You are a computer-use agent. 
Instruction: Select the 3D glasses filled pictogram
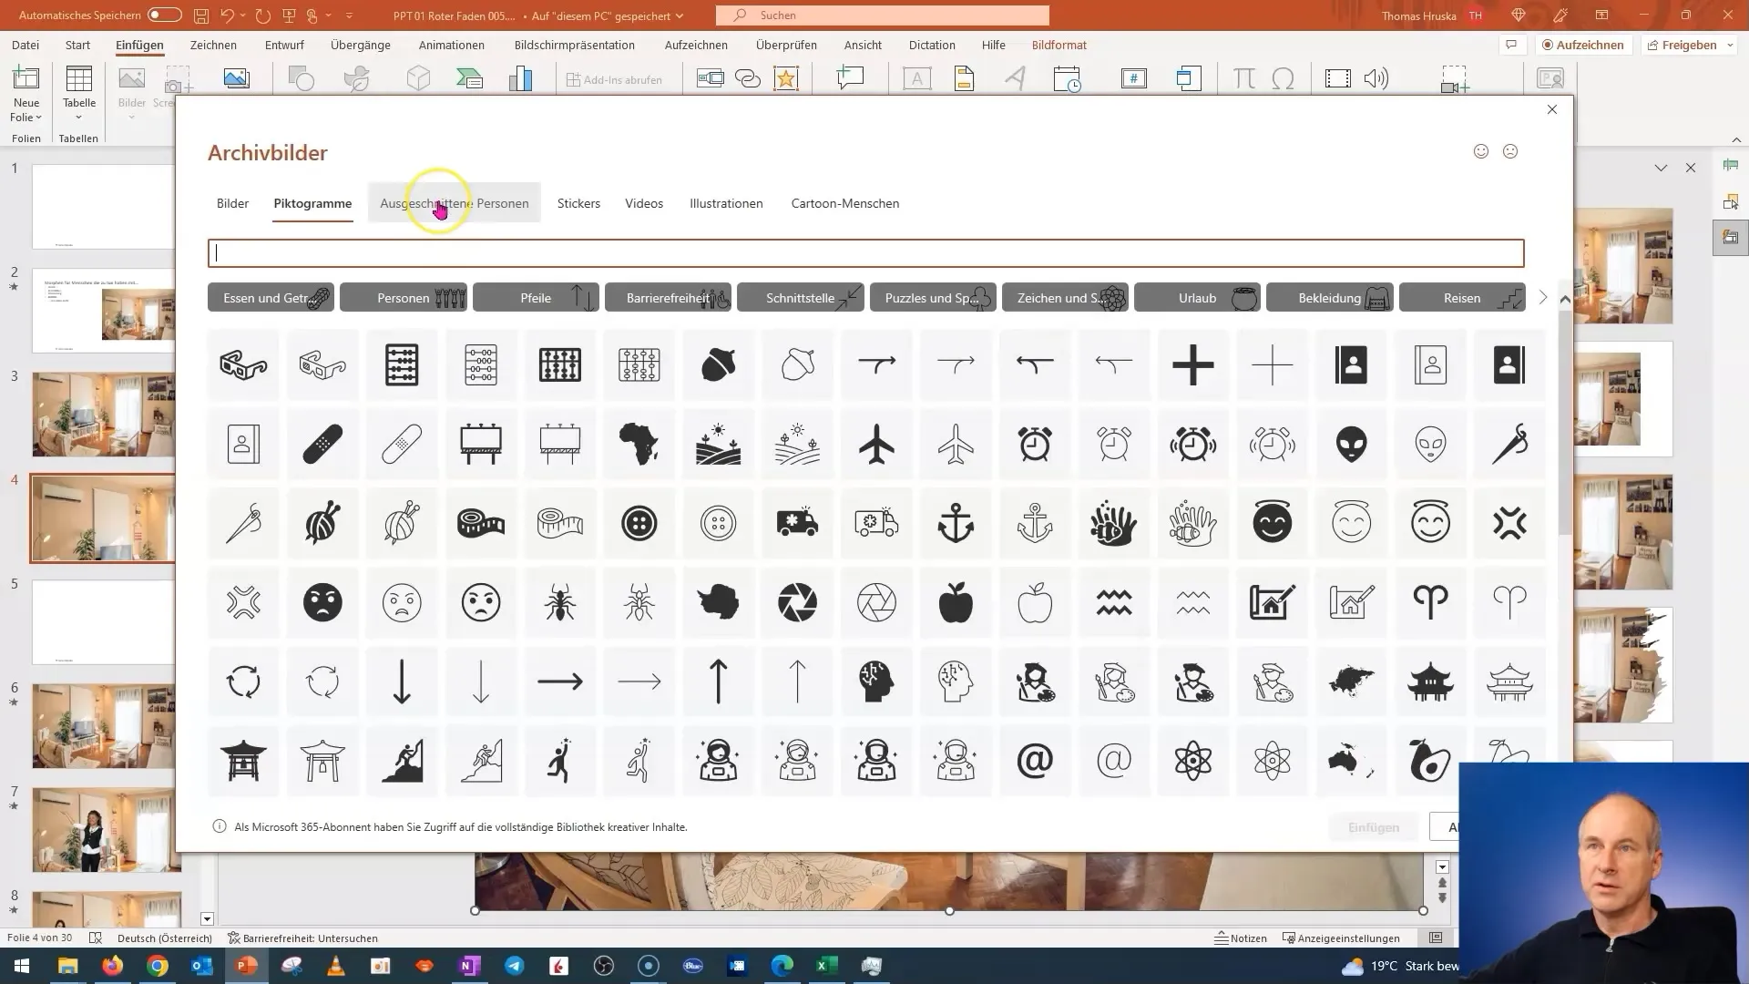point(243,365)
